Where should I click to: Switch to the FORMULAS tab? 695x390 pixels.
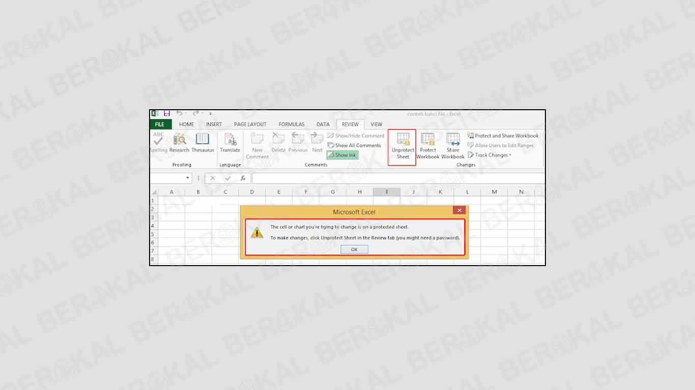292,124
